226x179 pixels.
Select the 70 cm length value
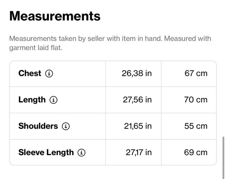196,100
